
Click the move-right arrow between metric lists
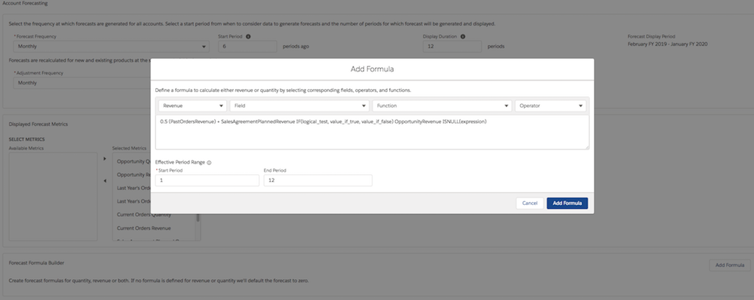click(x=105, y=158)
